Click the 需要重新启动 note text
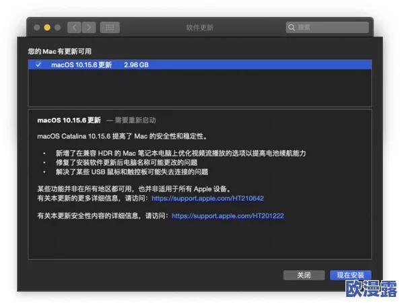The width and height of the screenshot is (400, 303). pyautogui.click(x=135, y=120)
